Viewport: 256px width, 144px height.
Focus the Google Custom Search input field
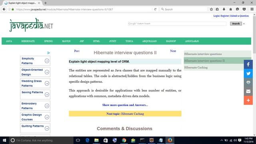point(177,24)
